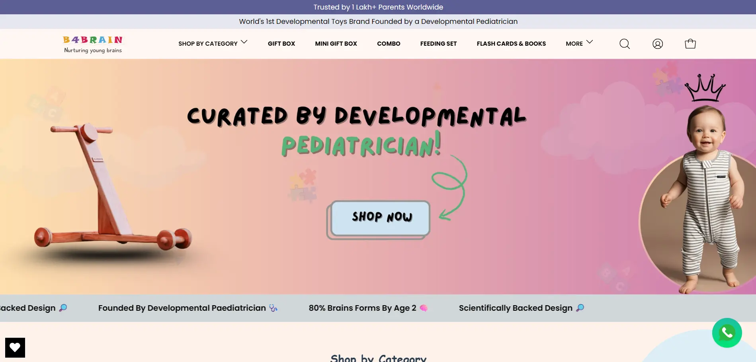
Task: Expand the More menu dropdown
Action: click(574, 44)
